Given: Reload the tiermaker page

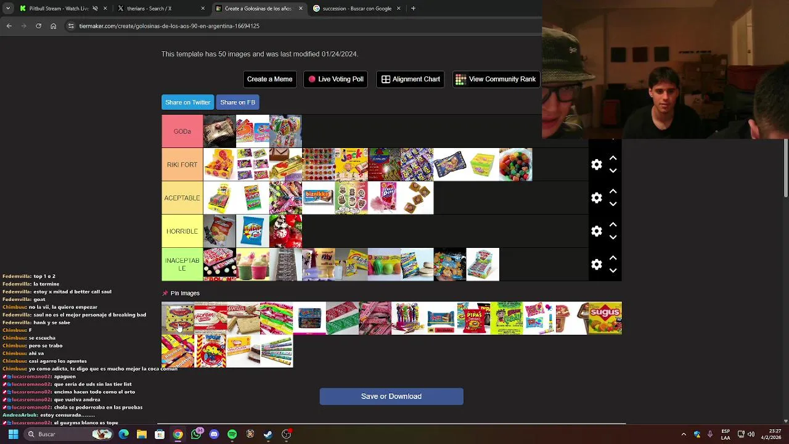Looking at the screenshot, I should [38, 26].
